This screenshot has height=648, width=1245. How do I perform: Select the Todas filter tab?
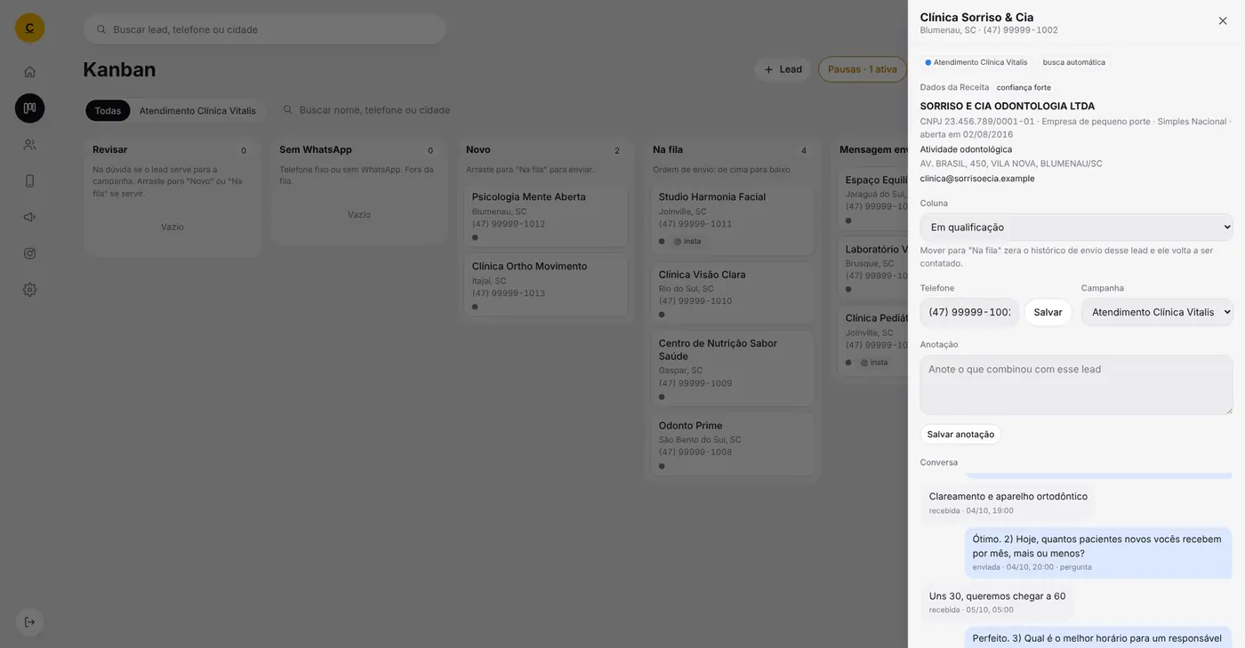(108, 110)
